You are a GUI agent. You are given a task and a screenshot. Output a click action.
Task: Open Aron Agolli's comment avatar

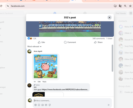(x=30, y=51)
